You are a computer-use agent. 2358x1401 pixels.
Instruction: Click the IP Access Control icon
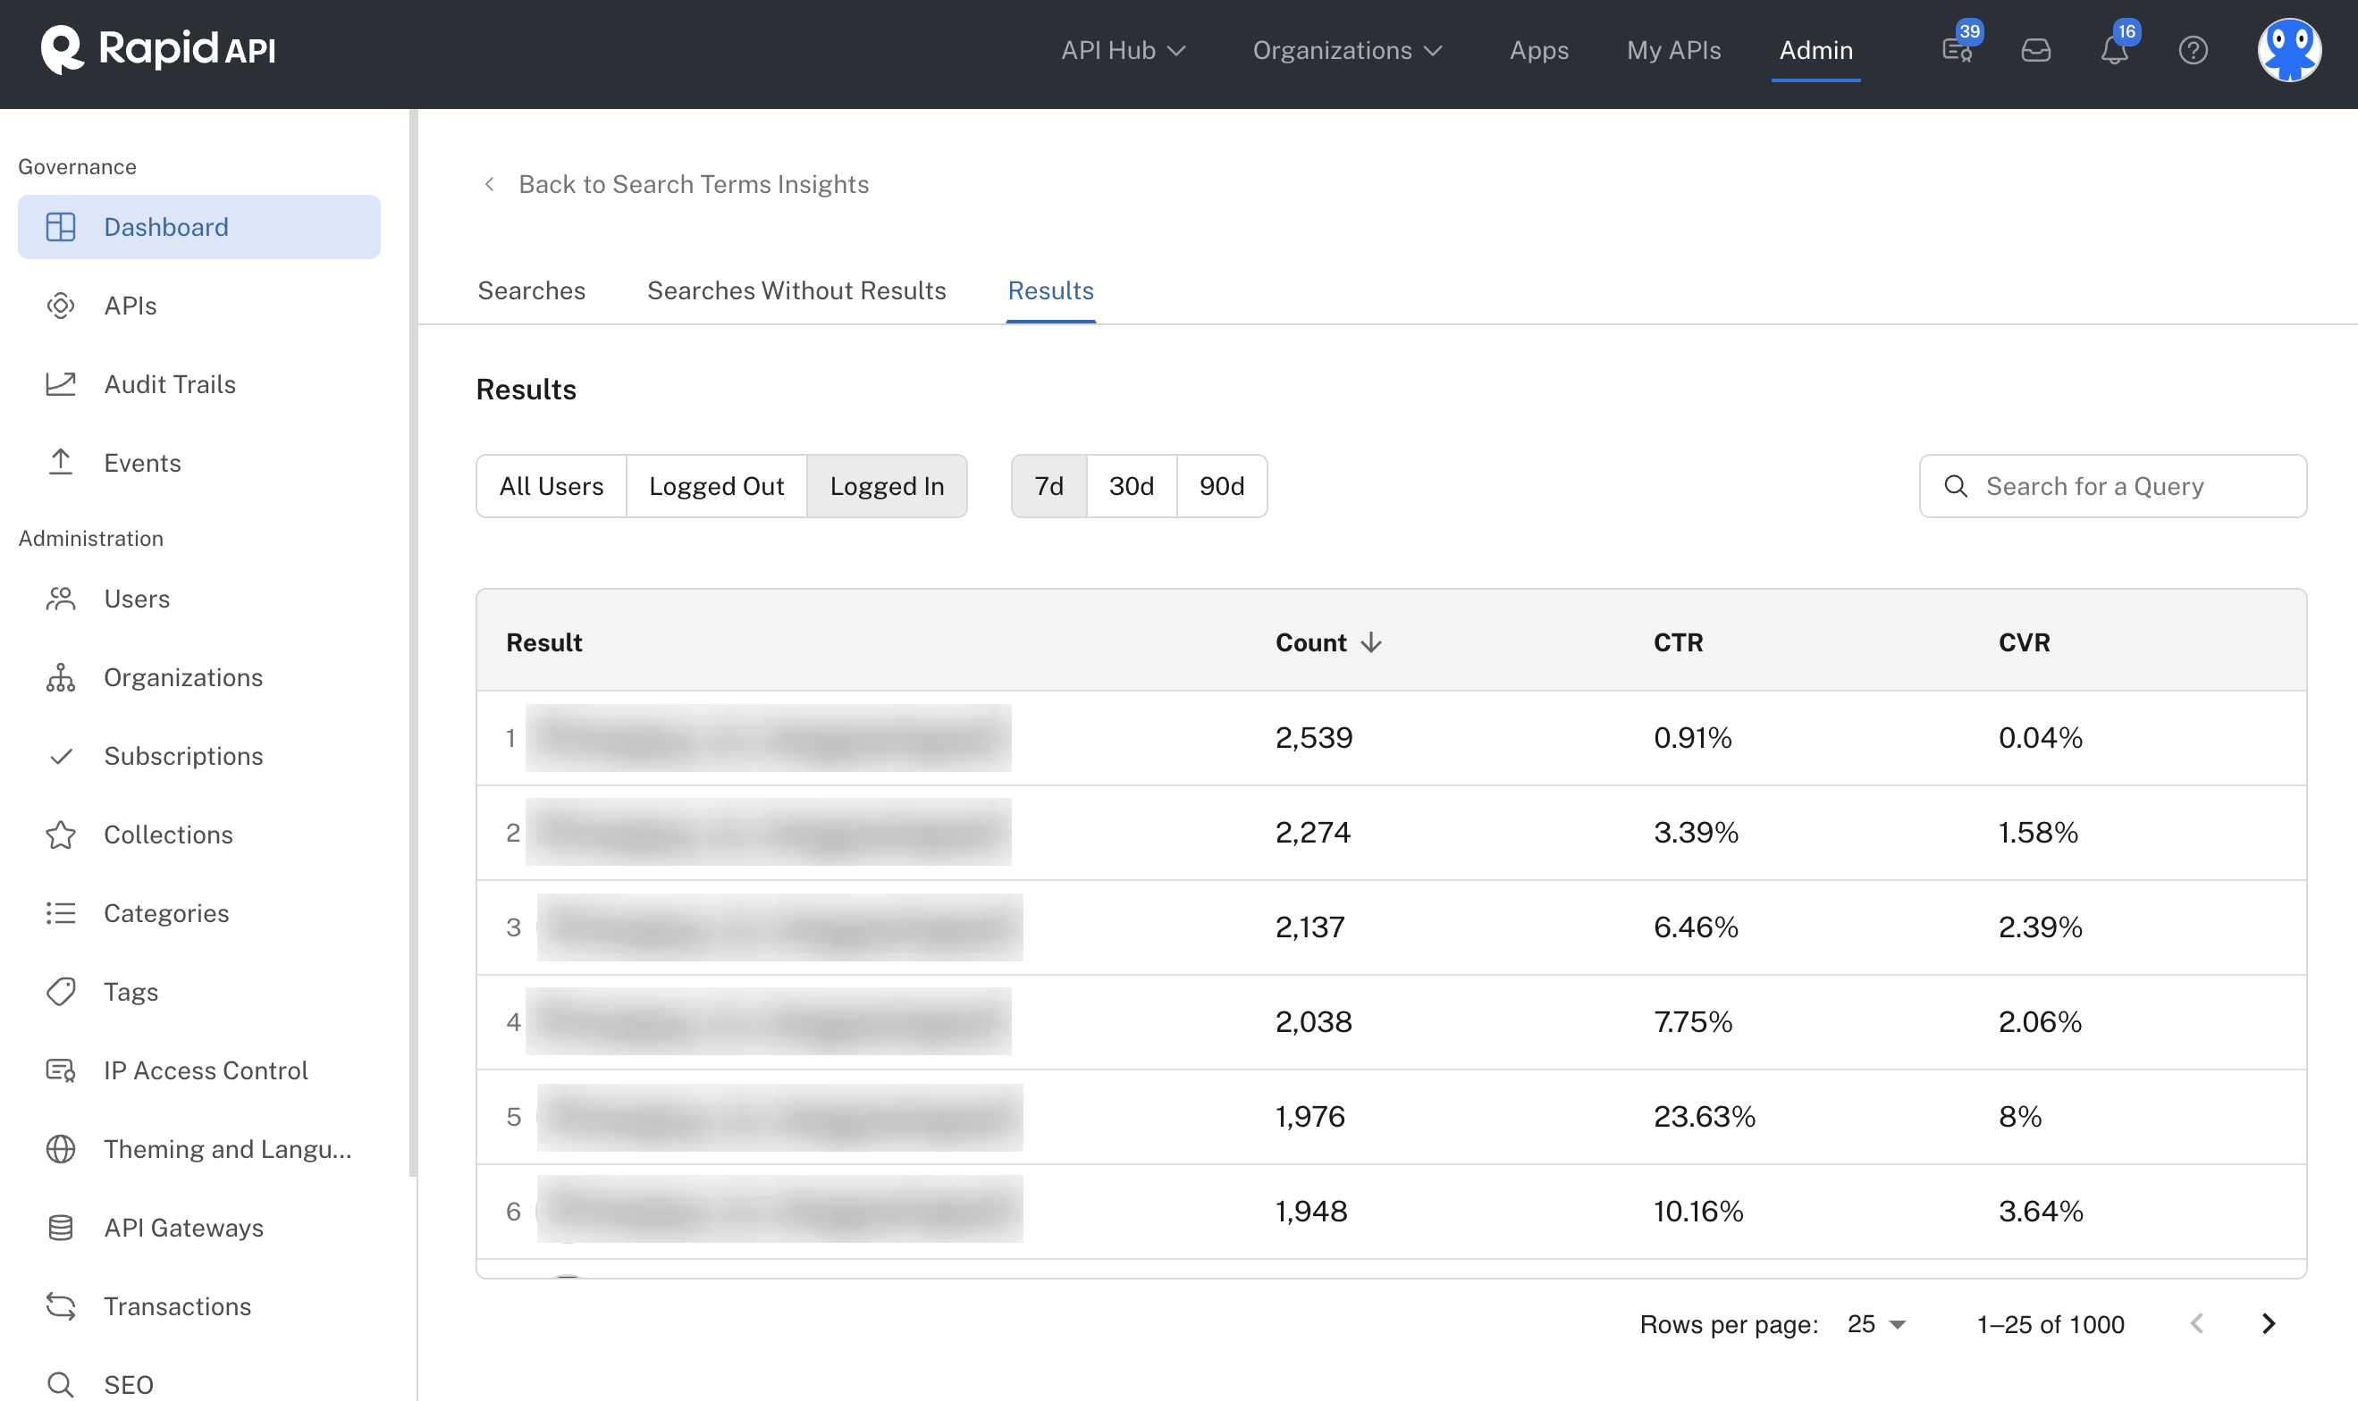pyautogui.click(x=60, y=1070)
